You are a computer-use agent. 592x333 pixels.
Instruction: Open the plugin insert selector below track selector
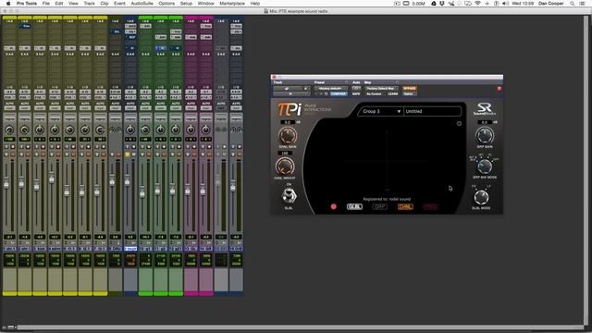pos(291,93)
